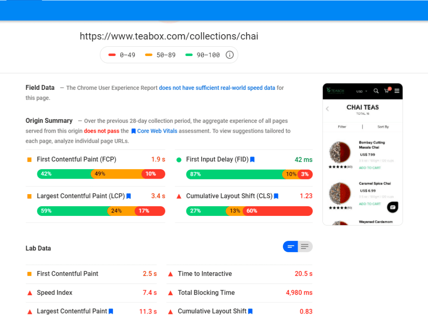
Task: Switch Lab Data to compact view
Action: (x=290, y=247)
